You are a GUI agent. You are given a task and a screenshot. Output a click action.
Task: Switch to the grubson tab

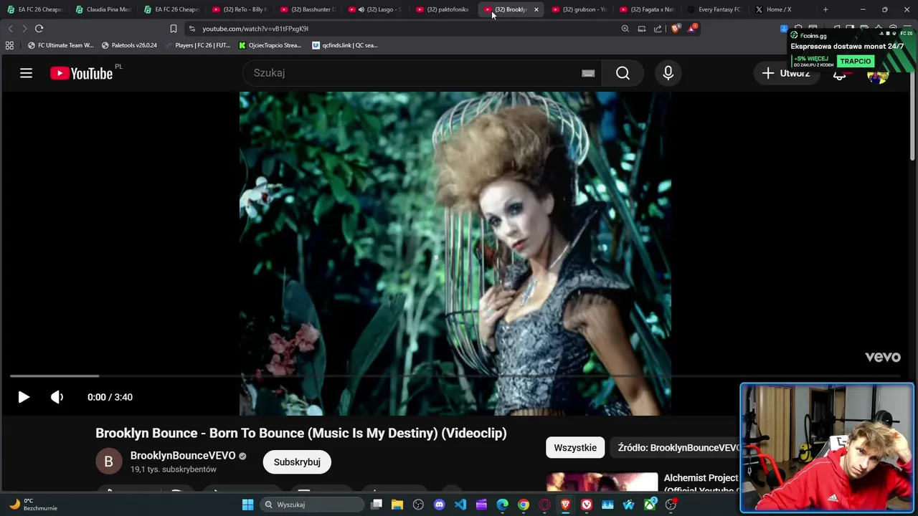click(x=579, y=9)
